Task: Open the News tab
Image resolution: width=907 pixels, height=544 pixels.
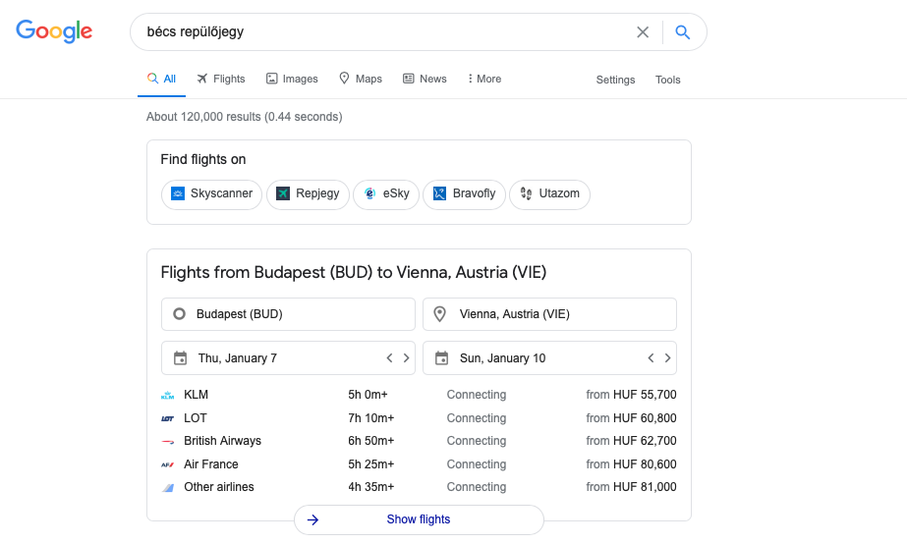Action: [425, 79]
